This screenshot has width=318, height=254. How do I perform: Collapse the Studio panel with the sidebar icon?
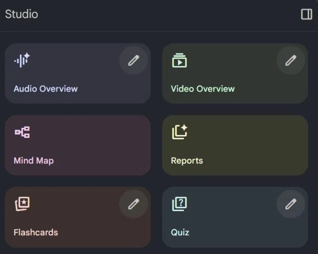[307, 14]
